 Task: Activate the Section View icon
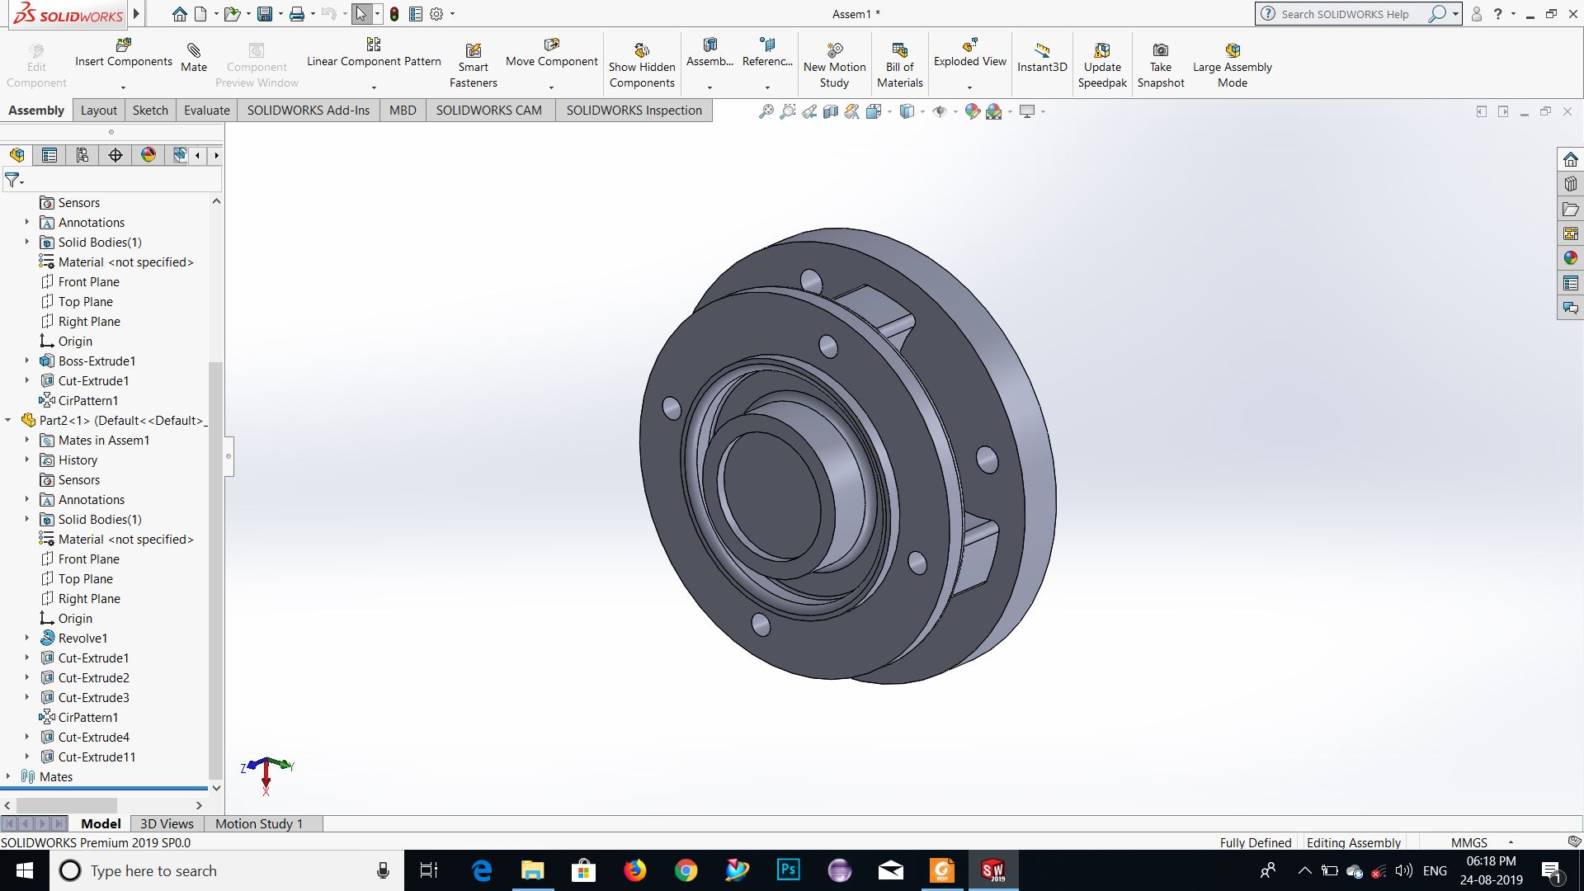(831, 111)
